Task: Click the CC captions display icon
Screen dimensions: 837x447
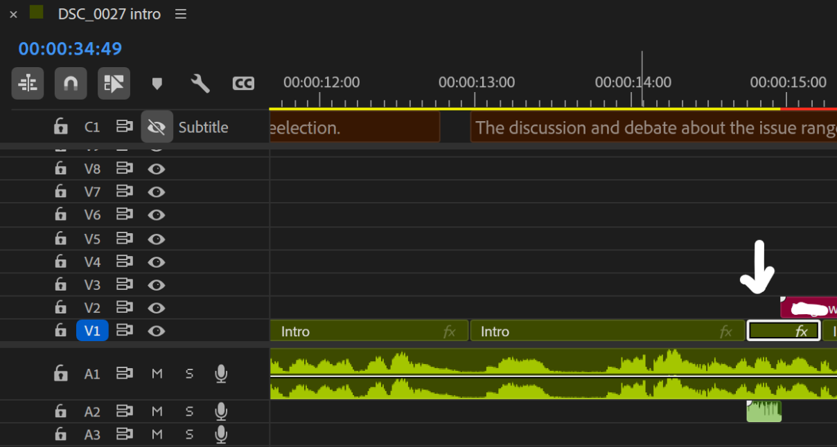Action: pos(243,83)
